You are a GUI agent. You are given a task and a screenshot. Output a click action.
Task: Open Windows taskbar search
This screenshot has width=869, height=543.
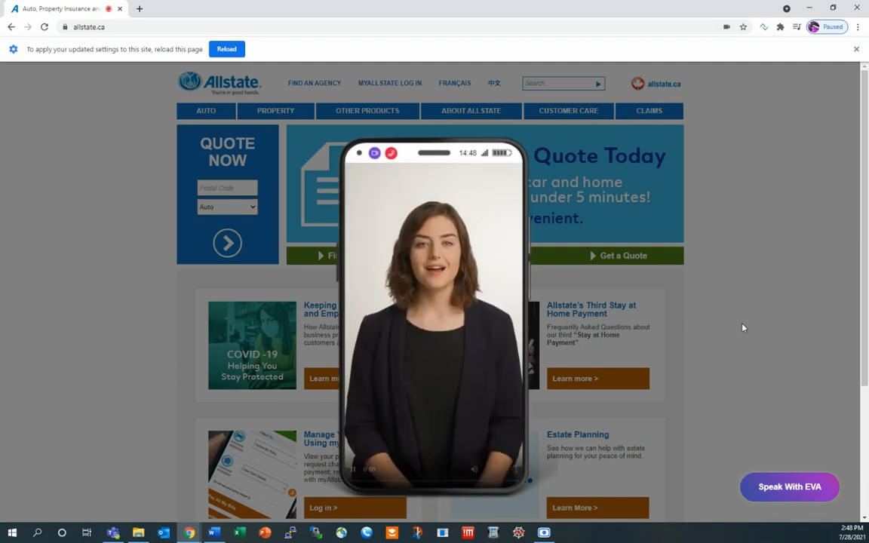pyautogui.click(x=37, y=532)
